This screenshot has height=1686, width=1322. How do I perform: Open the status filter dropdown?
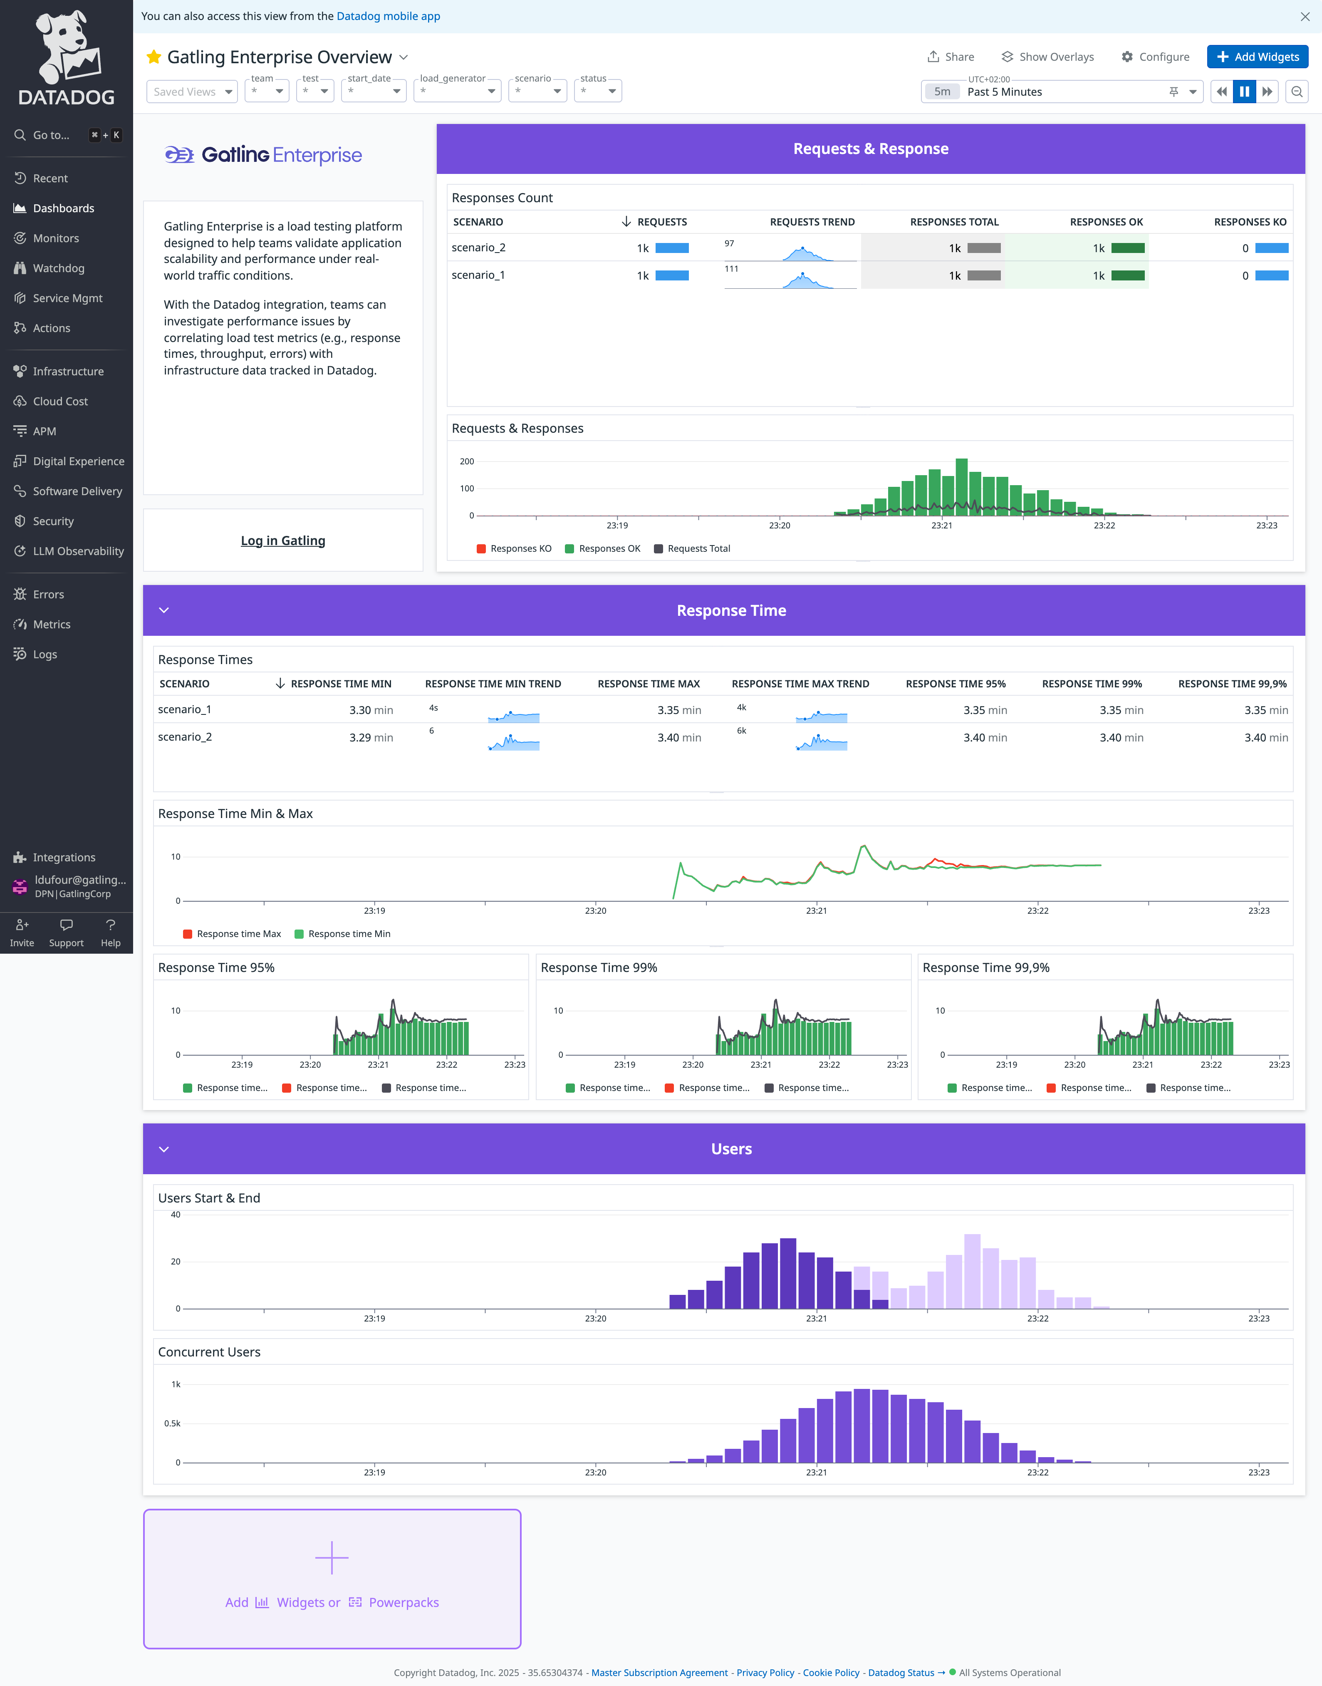[598, 92]
